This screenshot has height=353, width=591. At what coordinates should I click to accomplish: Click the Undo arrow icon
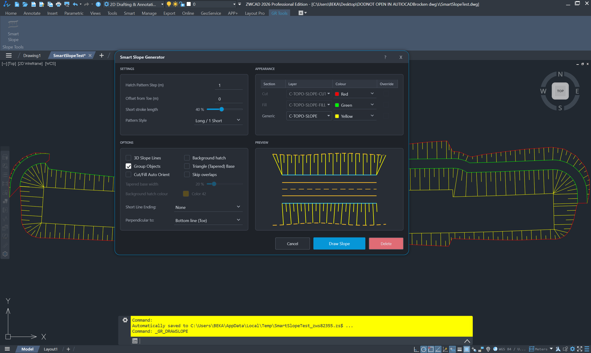(75, 4)
